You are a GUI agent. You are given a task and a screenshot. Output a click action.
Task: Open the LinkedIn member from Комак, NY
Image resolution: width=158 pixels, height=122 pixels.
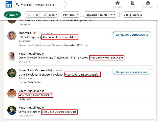(31, 108)
